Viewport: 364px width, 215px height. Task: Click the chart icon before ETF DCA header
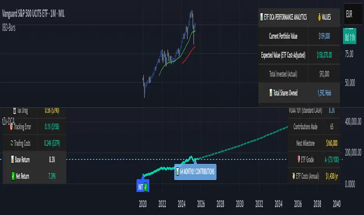point(262,17)
